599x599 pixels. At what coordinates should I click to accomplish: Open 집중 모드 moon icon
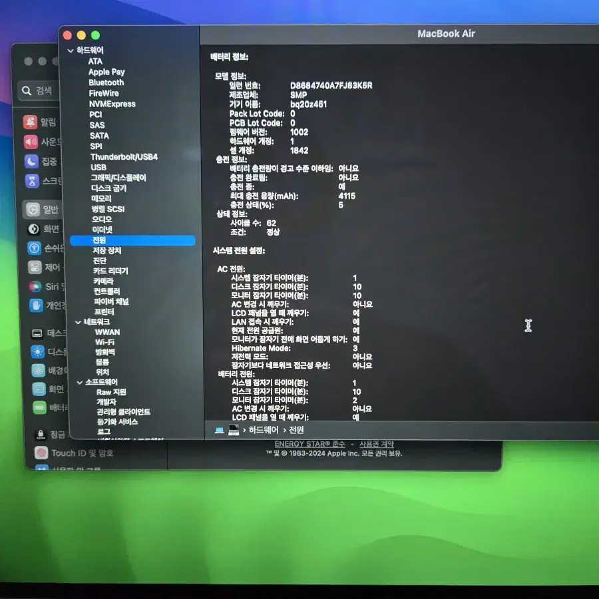pyautogui.click(x=32, y=162)
